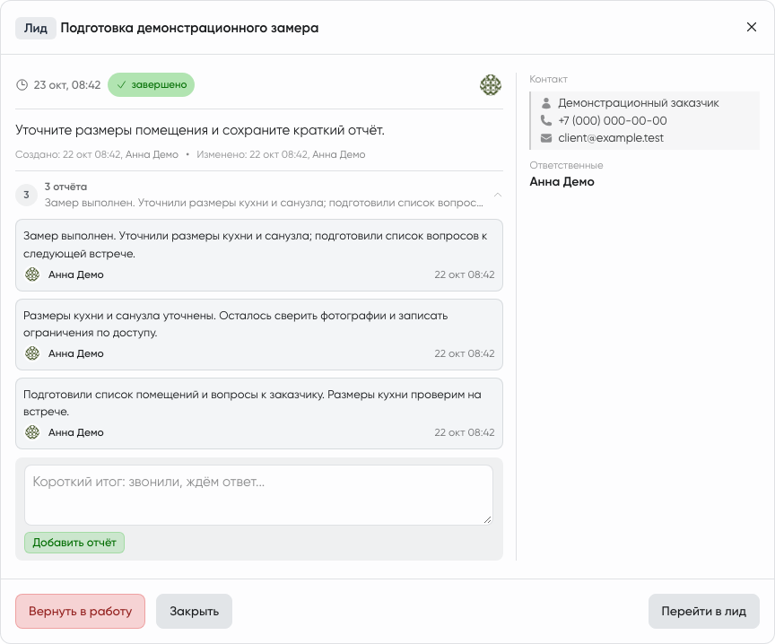Screen dimensions: 775x644
Task: Close the dialog with the X icon
Action: (752, 27)
